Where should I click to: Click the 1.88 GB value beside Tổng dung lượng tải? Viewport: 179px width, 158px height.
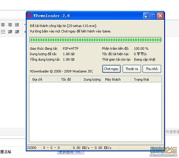coord(69,59)
